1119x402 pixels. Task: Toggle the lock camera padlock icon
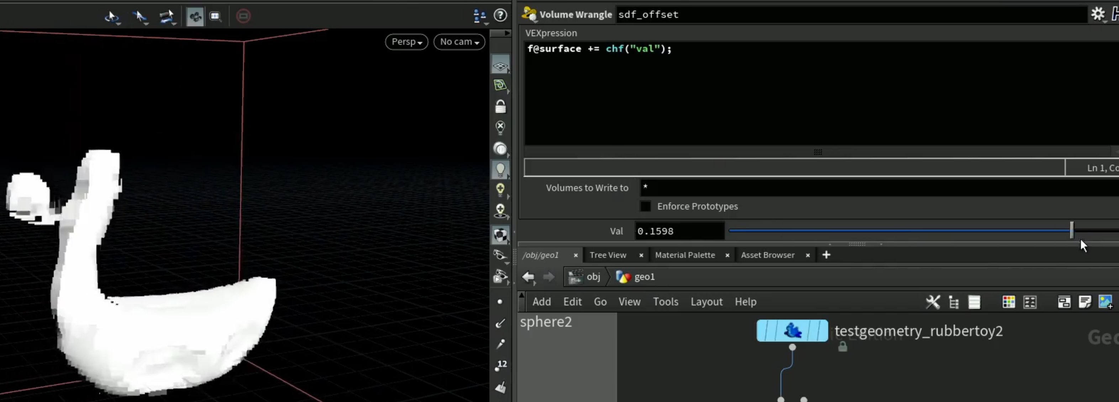(500, 106)
